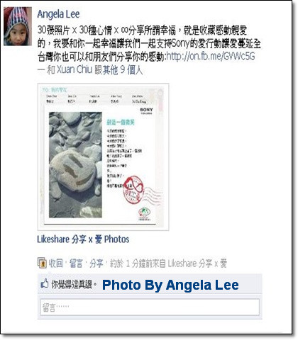Click the 留言 comment link

76,263
